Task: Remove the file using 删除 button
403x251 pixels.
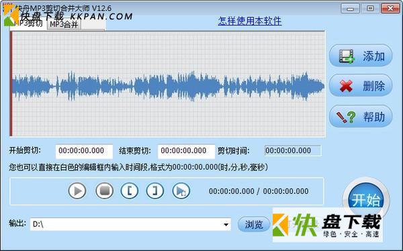Action: click(361, 86)
